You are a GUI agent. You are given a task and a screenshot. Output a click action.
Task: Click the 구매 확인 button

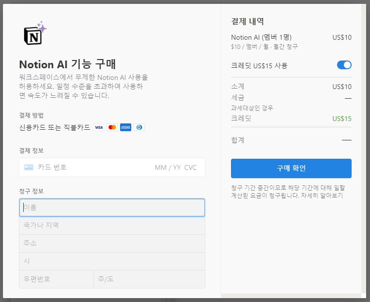coord(291,168)
